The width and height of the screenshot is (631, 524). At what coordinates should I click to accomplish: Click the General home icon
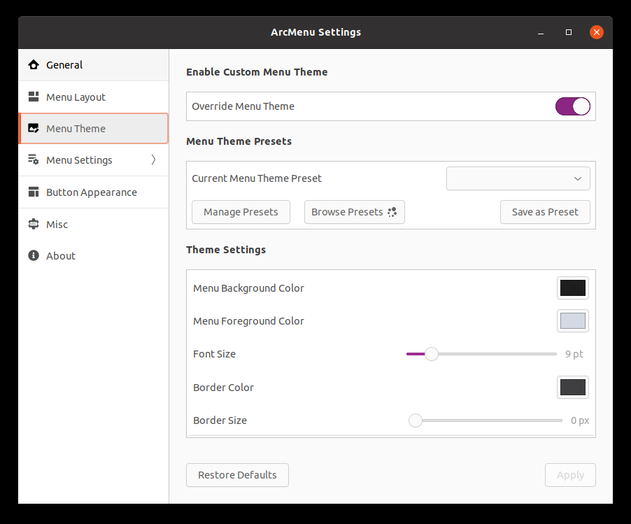pos(34,65)
